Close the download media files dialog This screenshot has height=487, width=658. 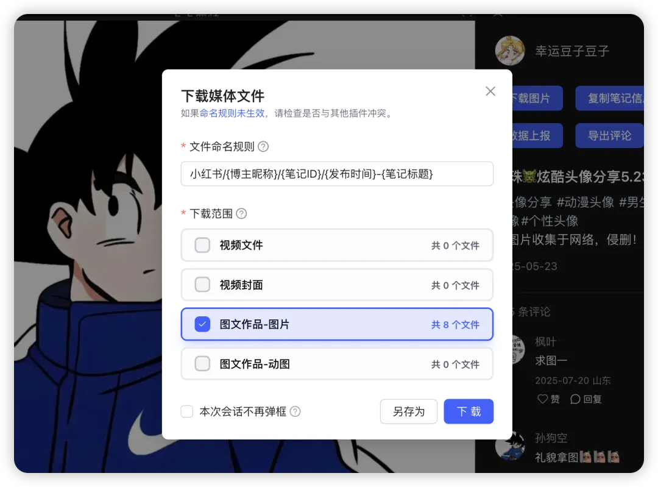coord(490,91)
